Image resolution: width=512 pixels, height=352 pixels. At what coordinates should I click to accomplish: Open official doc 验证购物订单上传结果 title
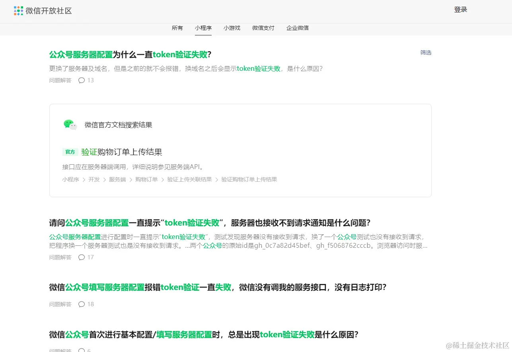tap(122, 152)
